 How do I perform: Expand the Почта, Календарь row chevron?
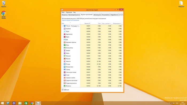(x=62, y=26)
